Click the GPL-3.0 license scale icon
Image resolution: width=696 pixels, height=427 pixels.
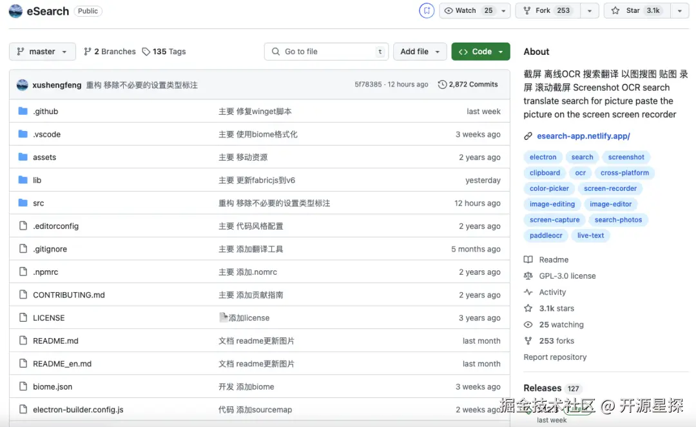coord(528,276)
